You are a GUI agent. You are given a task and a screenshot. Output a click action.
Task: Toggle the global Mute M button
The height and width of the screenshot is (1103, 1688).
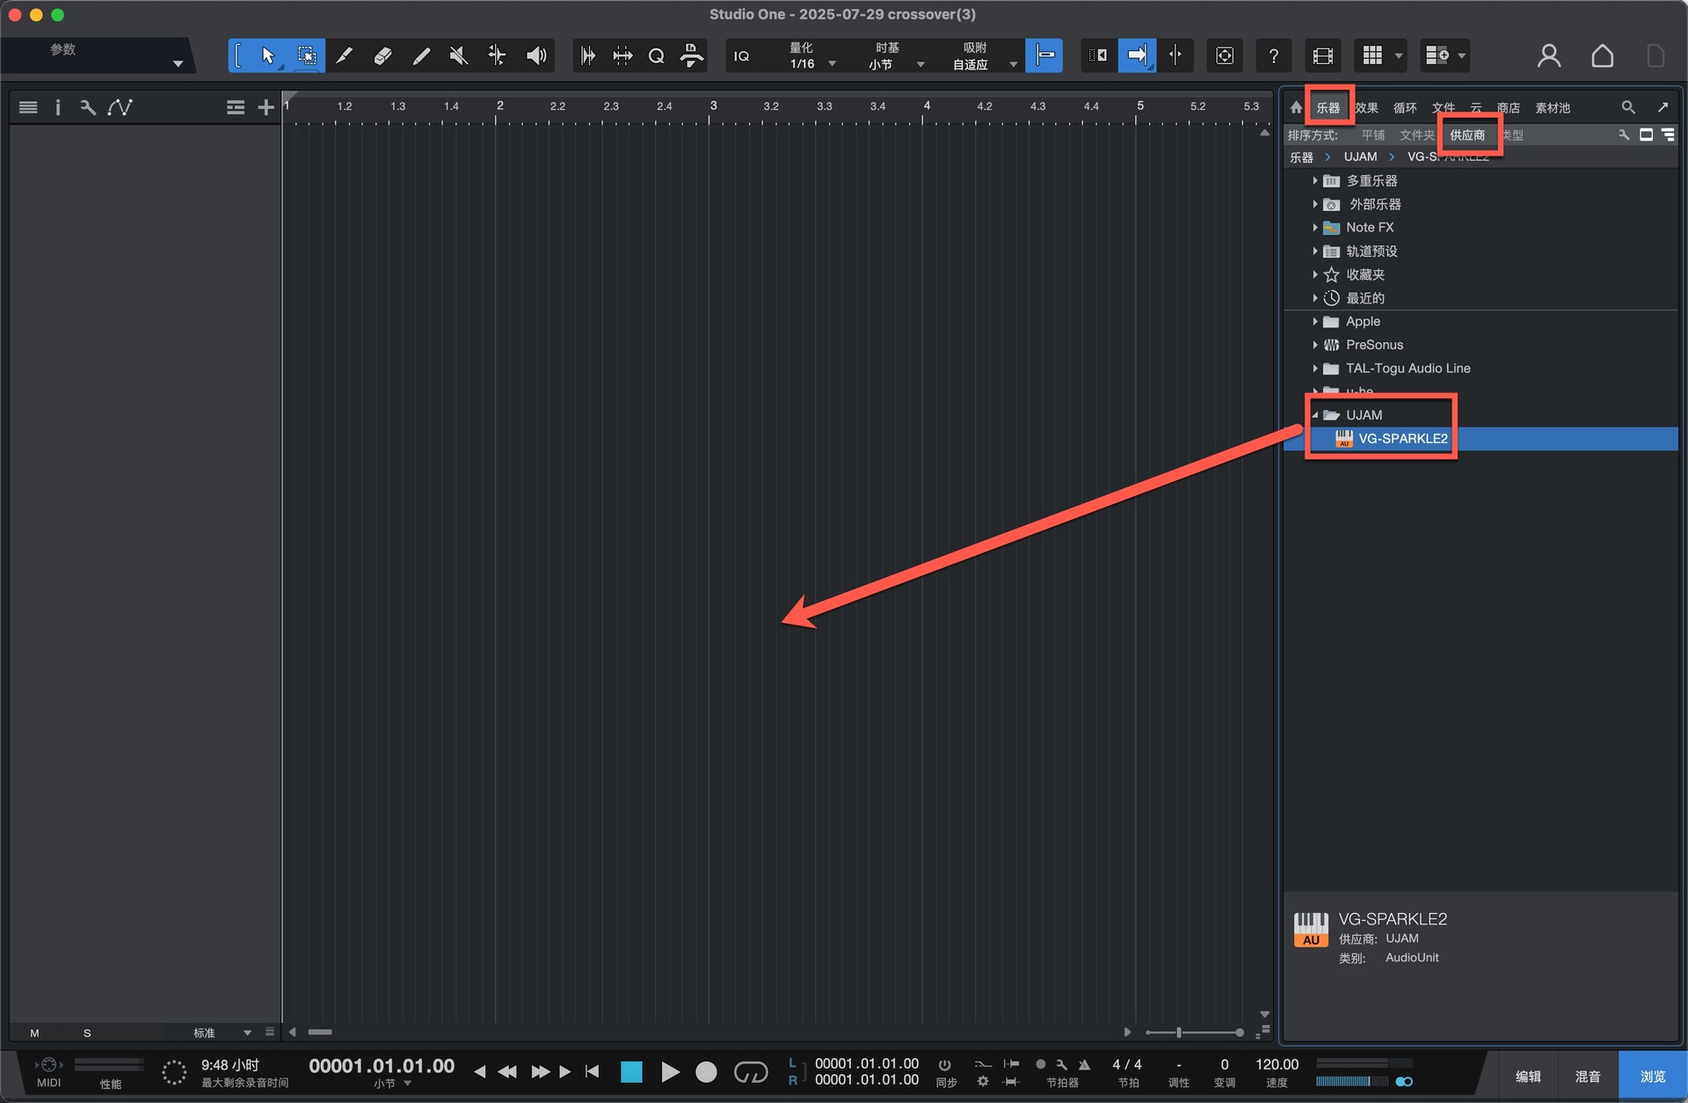tap(34, 1033)
